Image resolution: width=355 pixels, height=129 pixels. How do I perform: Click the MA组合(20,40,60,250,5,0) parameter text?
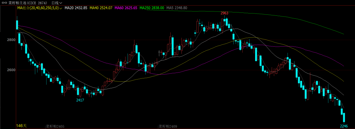click(38, 8)
